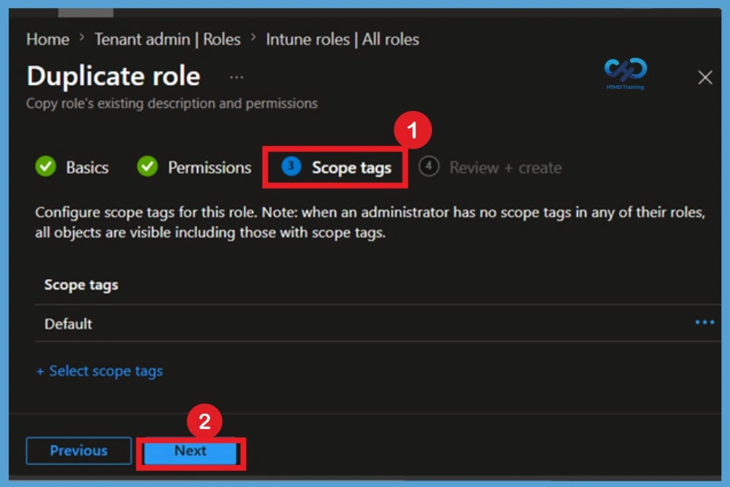Open the Home breadcrumb link
730x487 pixels.
pos(48,39)
